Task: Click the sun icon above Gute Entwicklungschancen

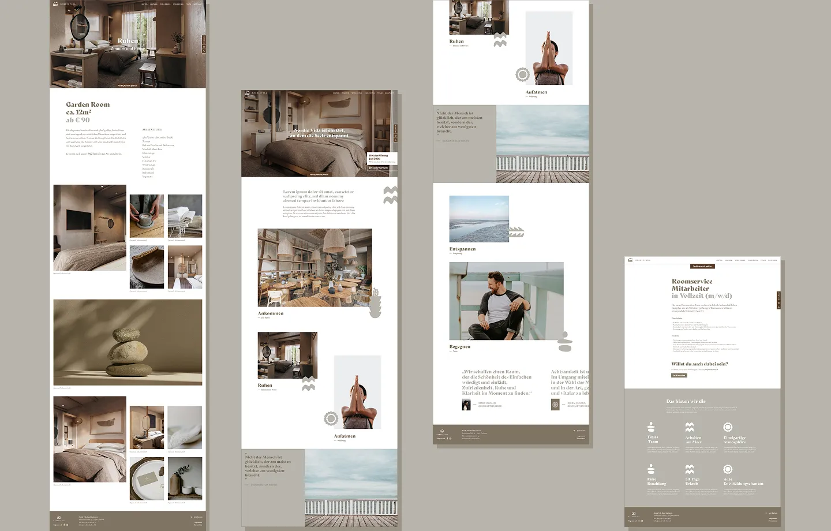Action: (x=728, y=469)
